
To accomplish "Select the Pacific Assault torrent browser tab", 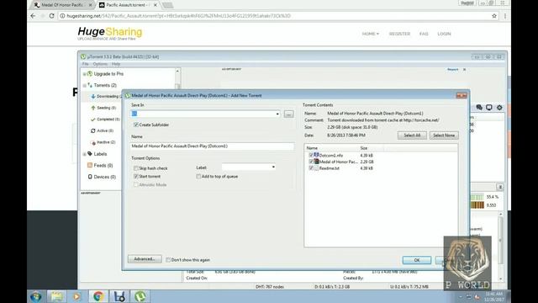I will 128,5.
